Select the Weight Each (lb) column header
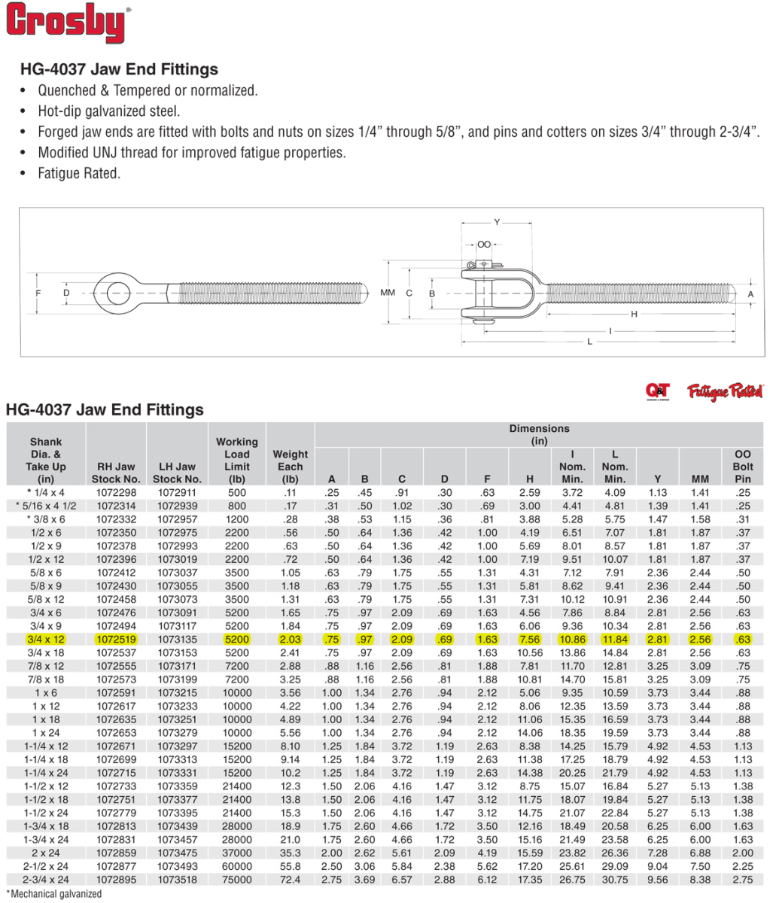 click(x=291, y=466)
